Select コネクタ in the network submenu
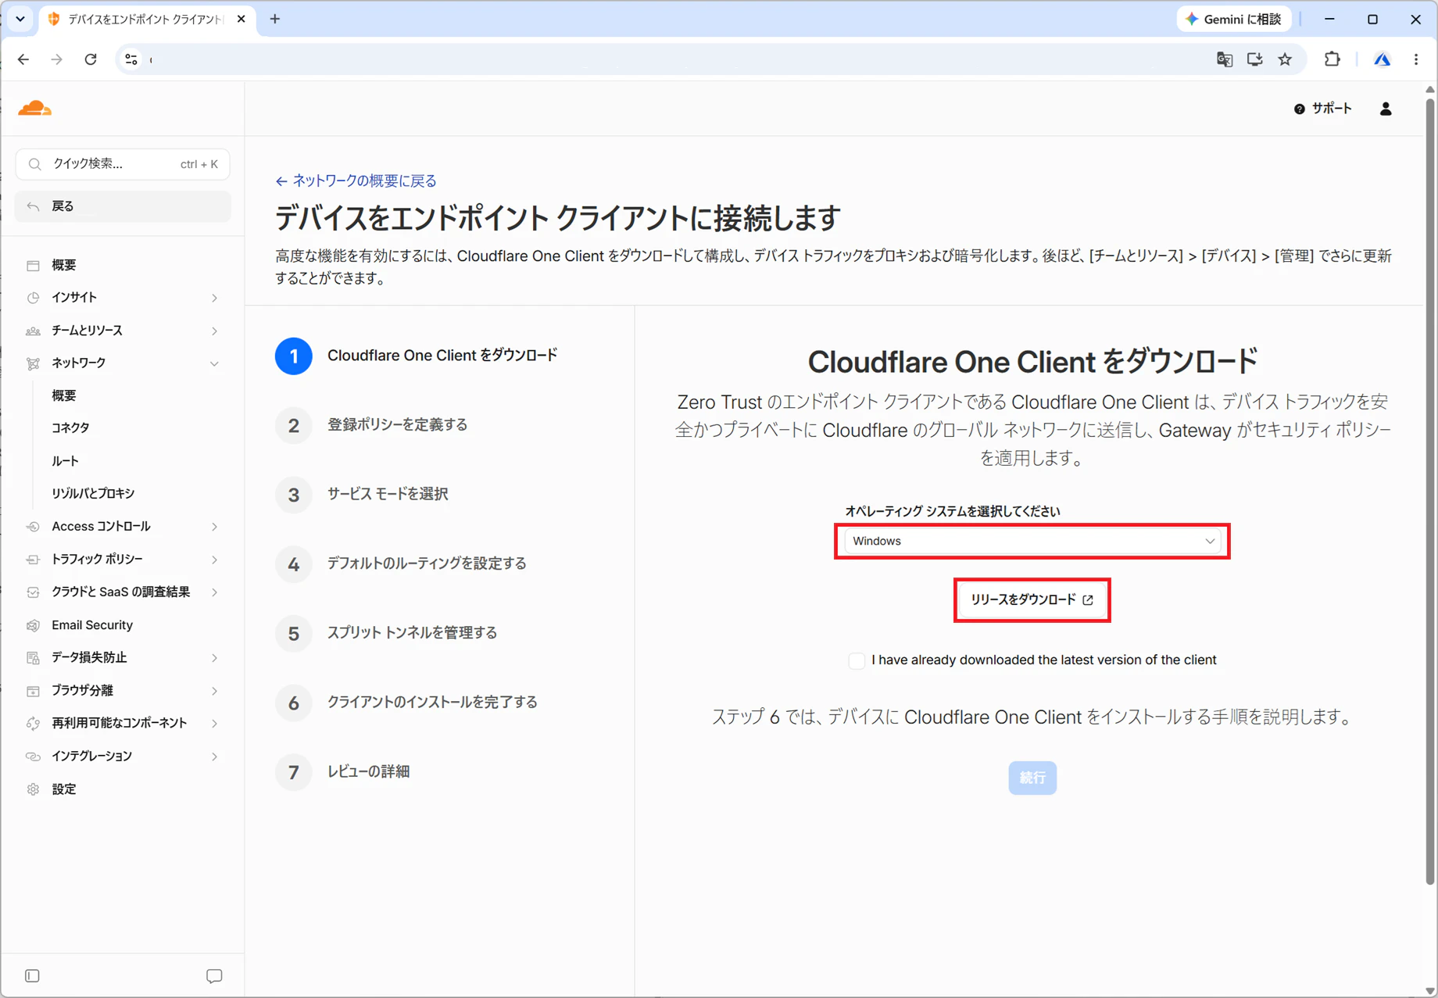The width and height of the screenshot is (1438, 998). point(71,428)
